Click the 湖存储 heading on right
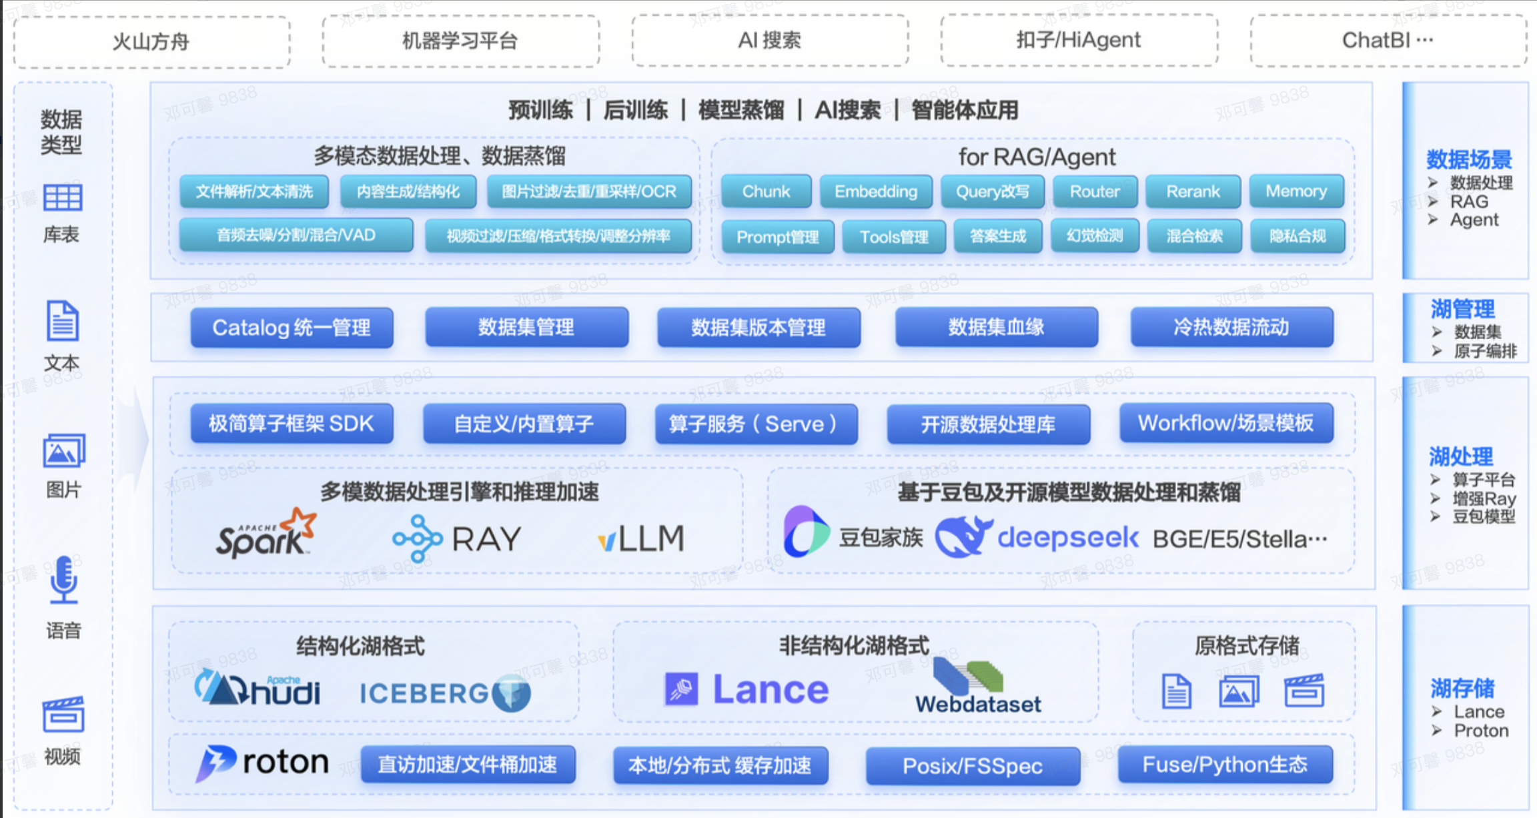Viewport: 1537px width, 818px height. point(1462,688)
